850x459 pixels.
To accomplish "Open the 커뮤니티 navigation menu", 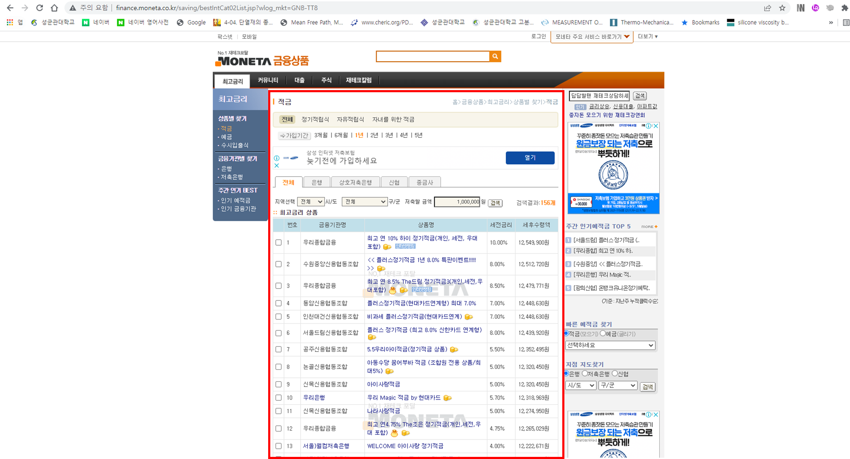I will tap(268, 80).
